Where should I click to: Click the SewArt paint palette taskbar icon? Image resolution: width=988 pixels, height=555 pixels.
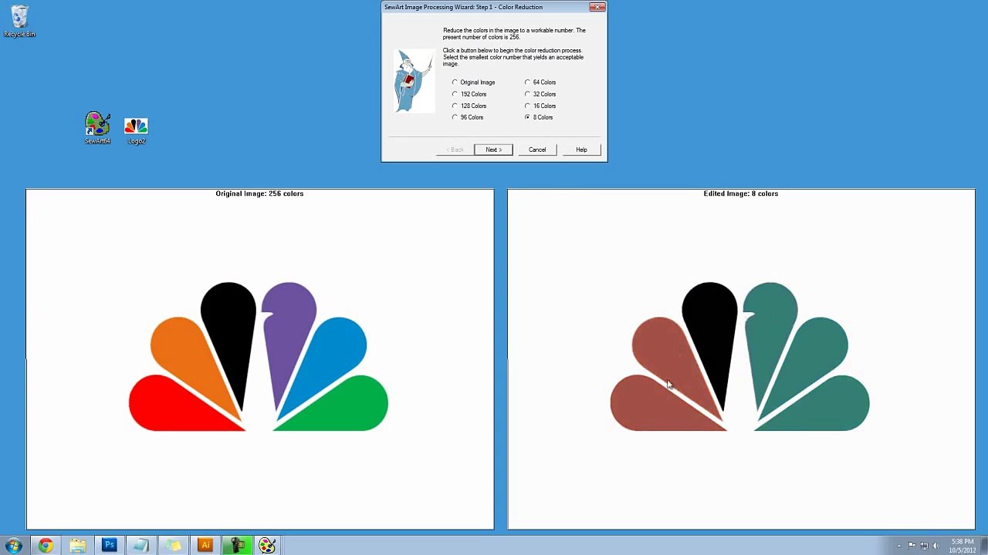coord(267,546)
